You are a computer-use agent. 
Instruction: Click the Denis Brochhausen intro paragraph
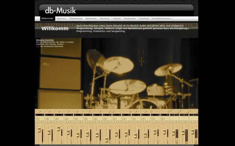[132, 28]
